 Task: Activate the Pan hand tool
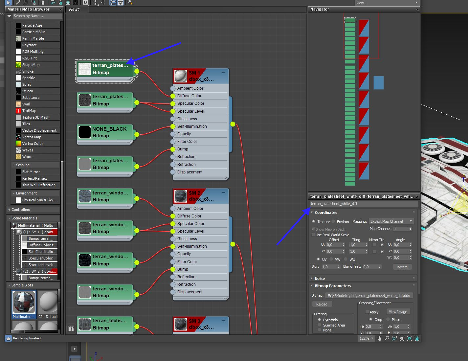[379, 338]
